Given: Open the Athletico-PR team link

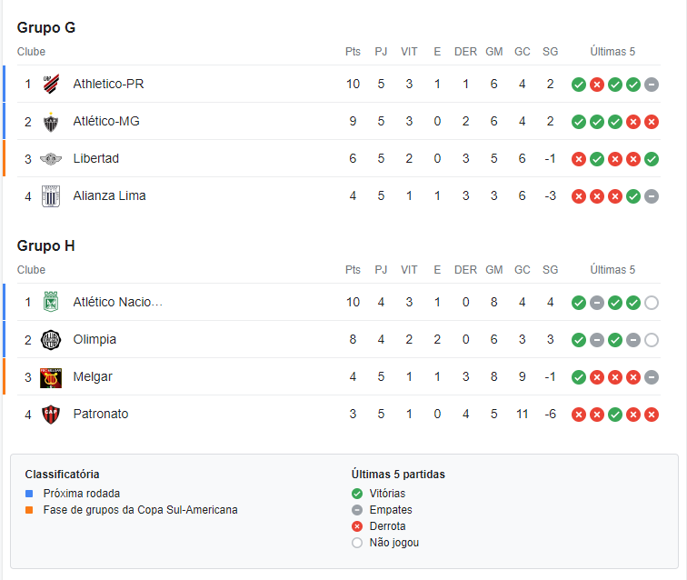Looking at the screenshot, I should click(108, 84).
